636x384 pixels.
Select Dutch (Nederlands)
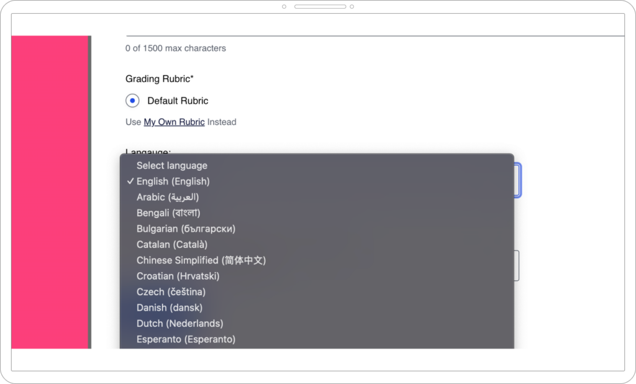(x=179, y=323)
